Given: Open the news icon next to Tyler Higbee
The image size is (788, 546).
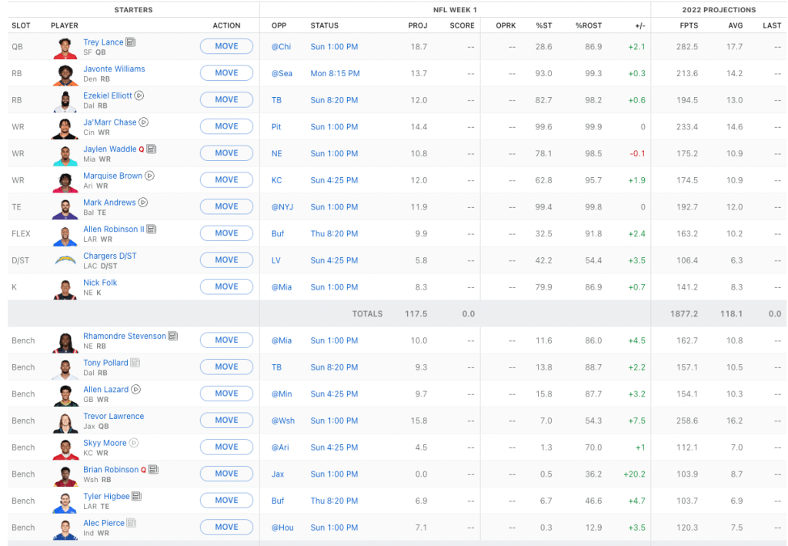Looking at the screenshot, I should 136,497.
